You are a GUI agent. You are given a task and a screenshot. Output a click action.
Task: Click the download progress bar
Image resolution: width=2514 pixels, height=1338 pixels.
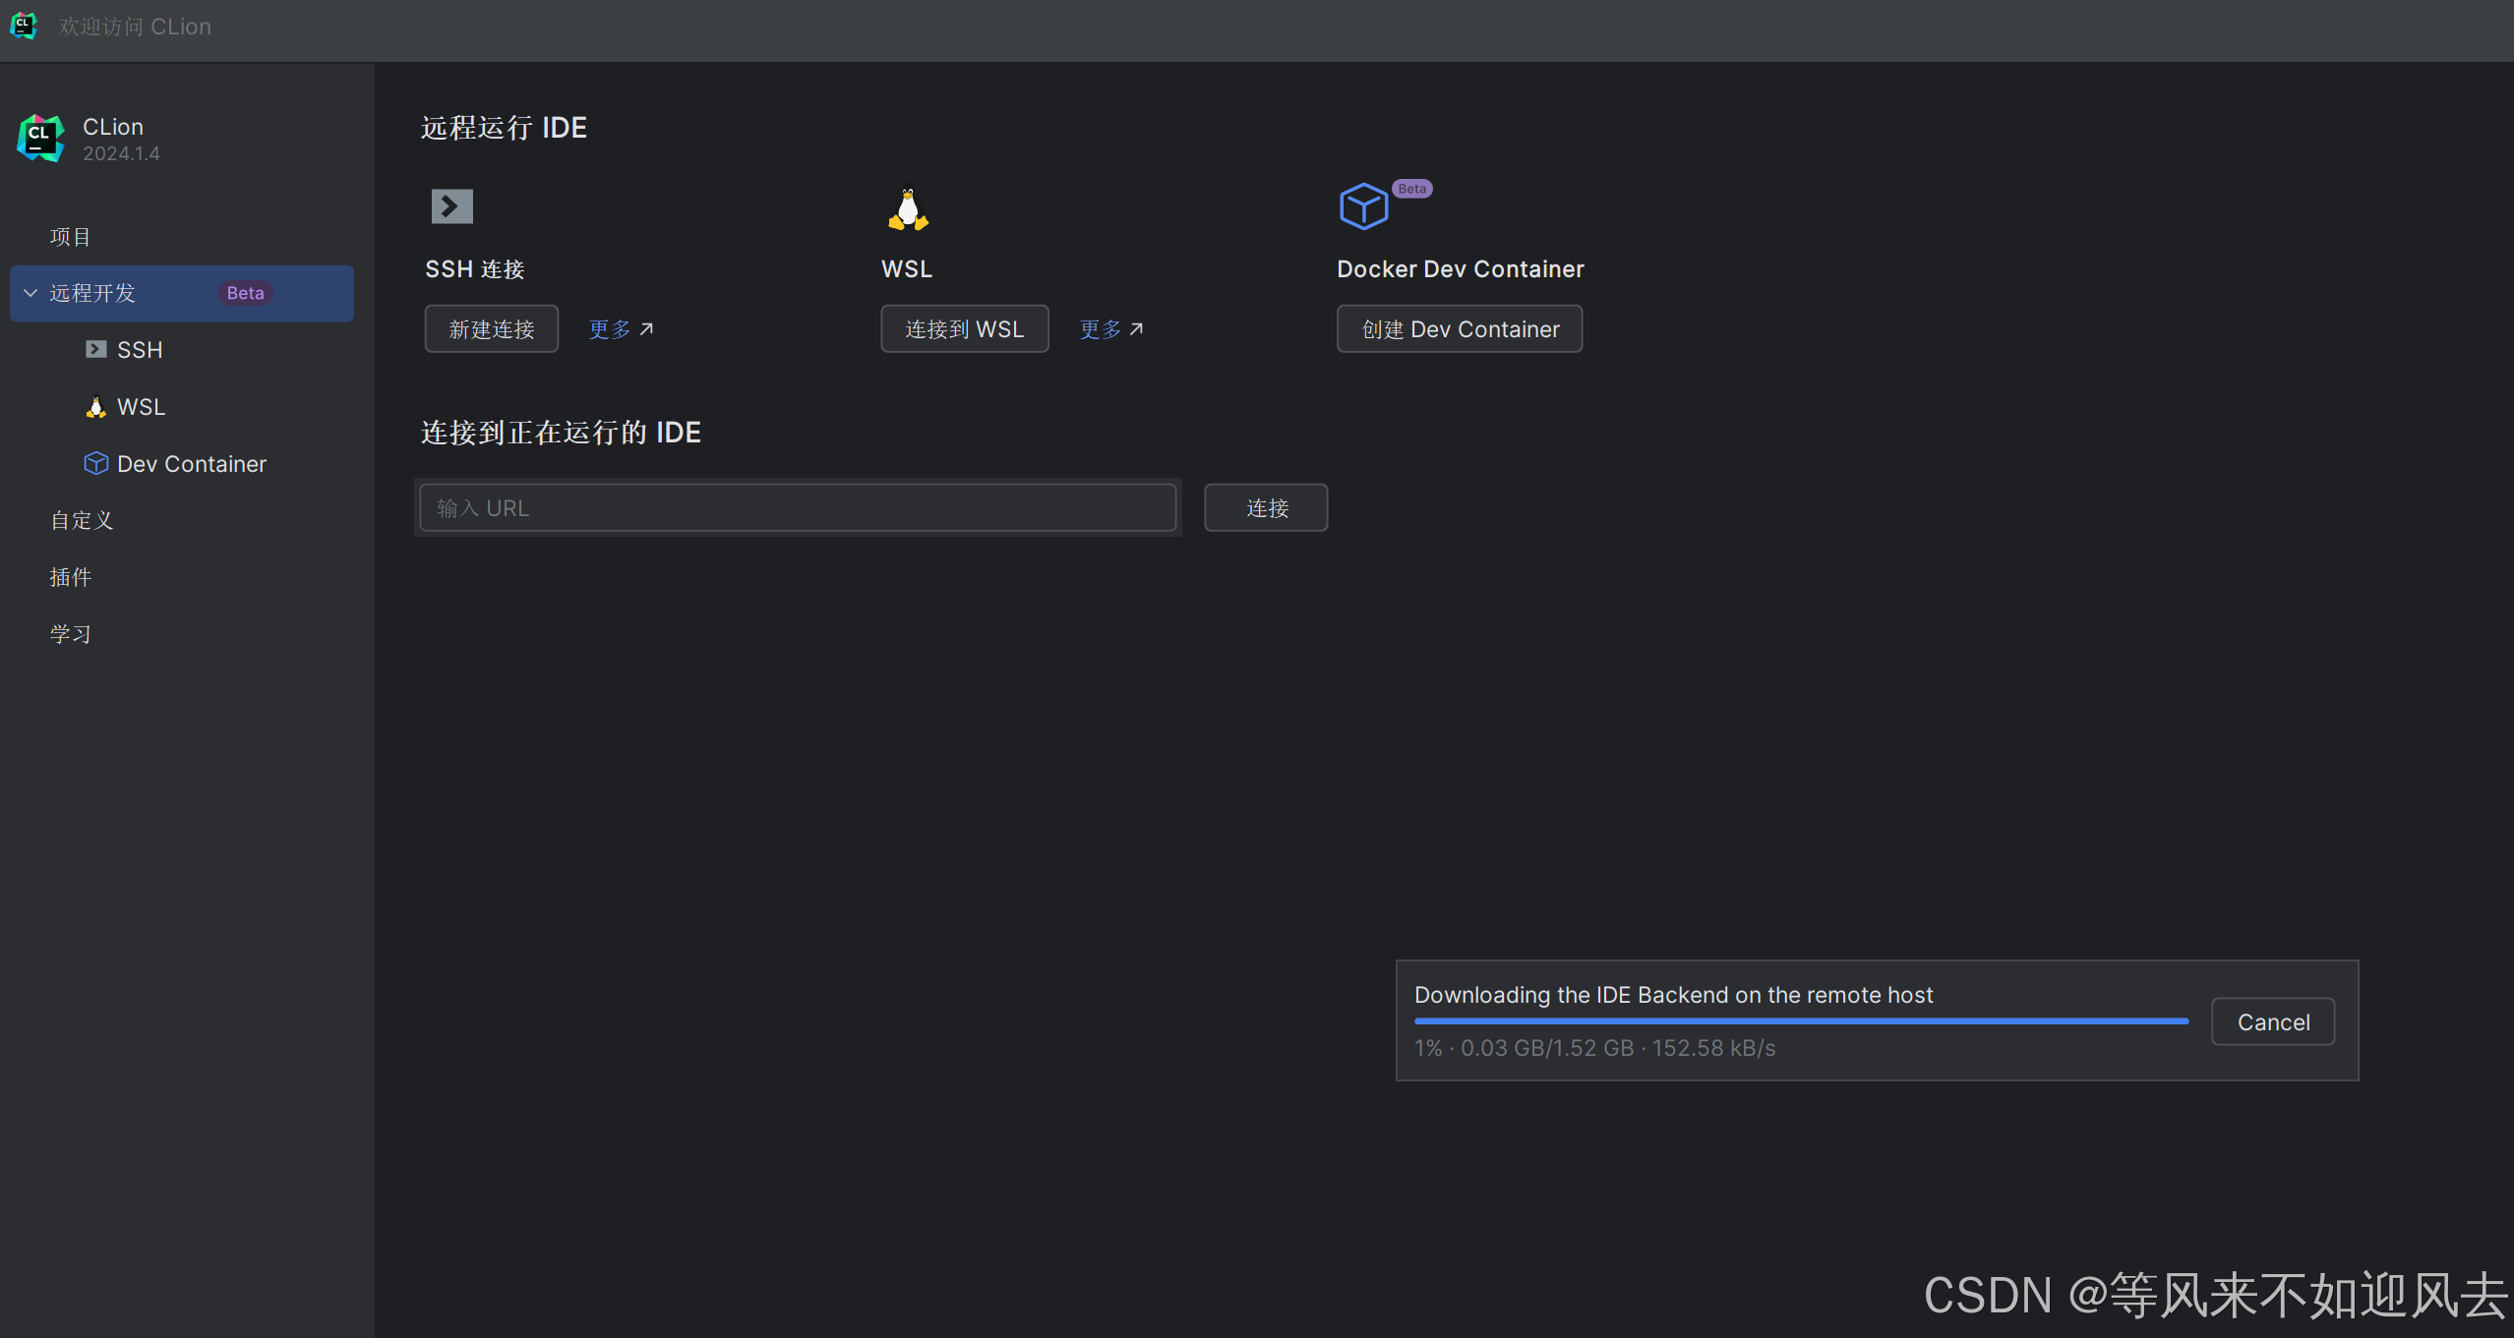[x=1802, y=1021]
